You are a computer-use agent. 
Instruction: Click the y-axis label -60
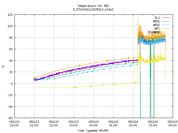[10, 118]
